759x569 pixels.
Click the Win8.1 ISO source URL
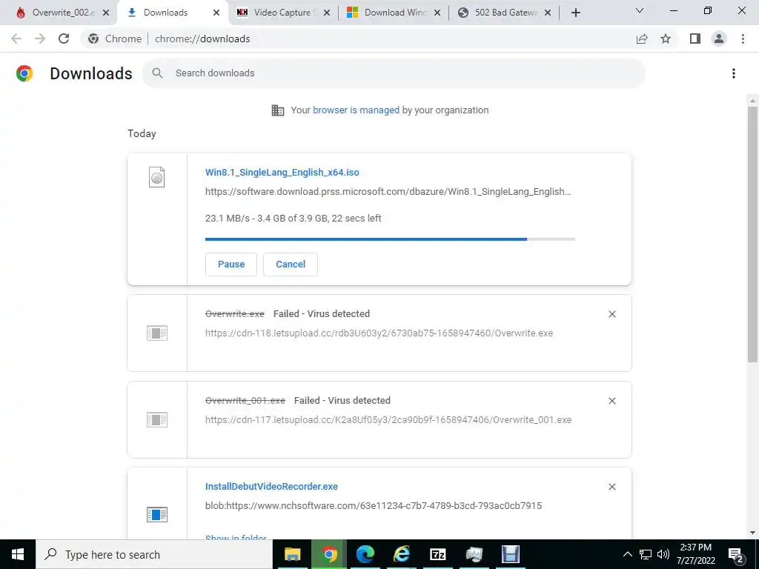coord(388,192)
